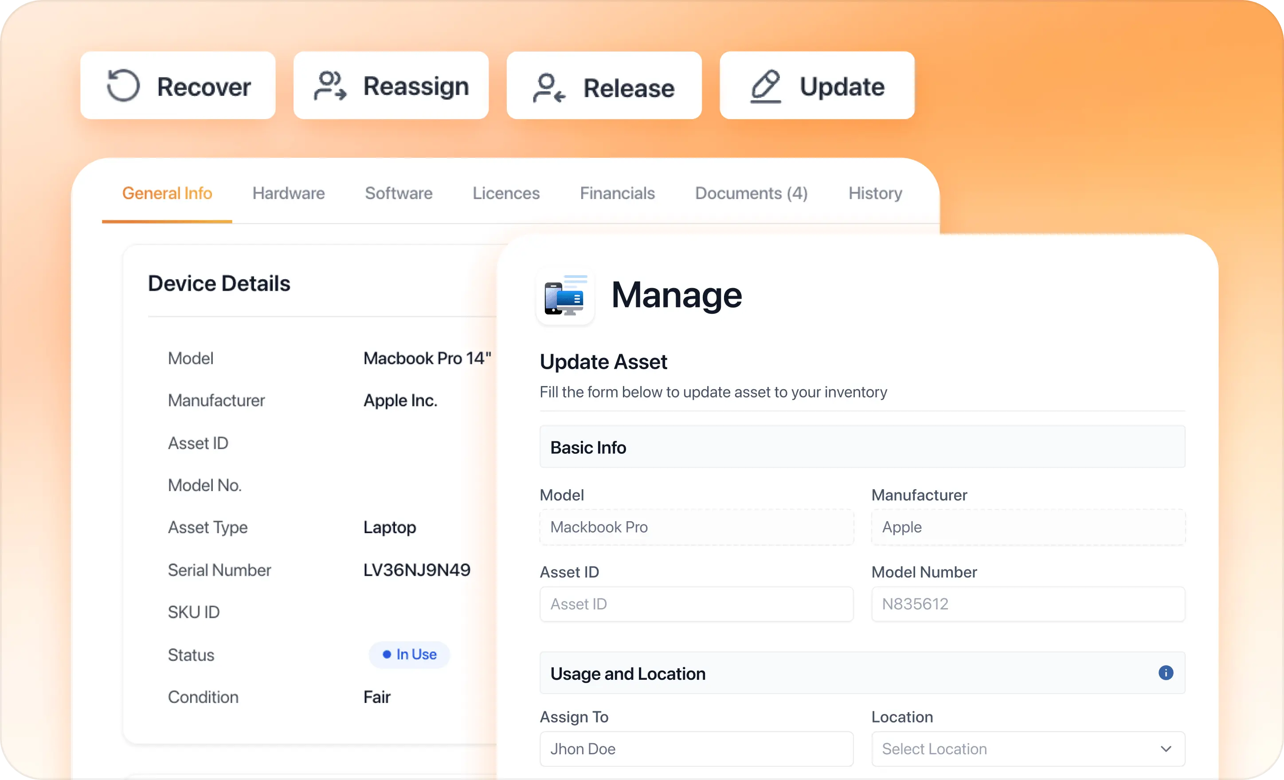
Task: Click the Asset Type label
Action: 207,527
